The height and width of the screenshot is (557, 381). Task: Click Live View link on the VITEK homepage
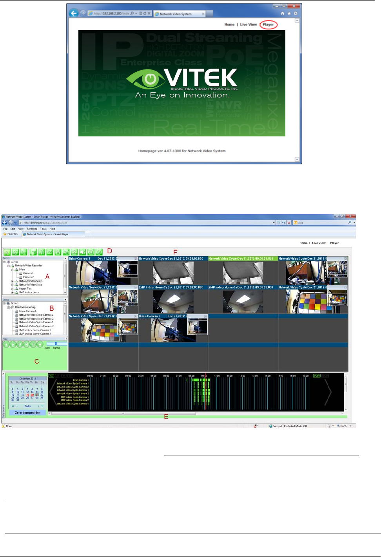click(249, 24)
